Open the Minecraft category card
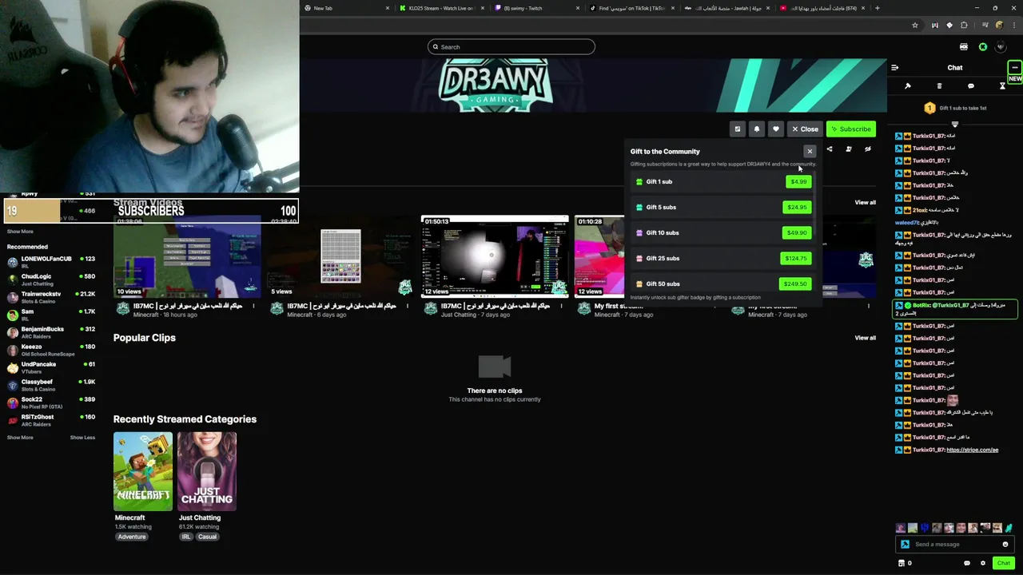 tap(143, 471)
